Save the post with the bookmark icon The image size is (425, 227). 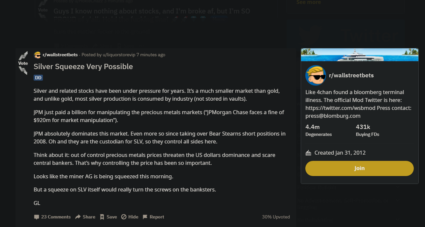tap(102, 217)
